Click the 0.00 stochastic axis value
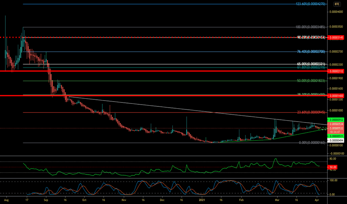 click(332, 194)
